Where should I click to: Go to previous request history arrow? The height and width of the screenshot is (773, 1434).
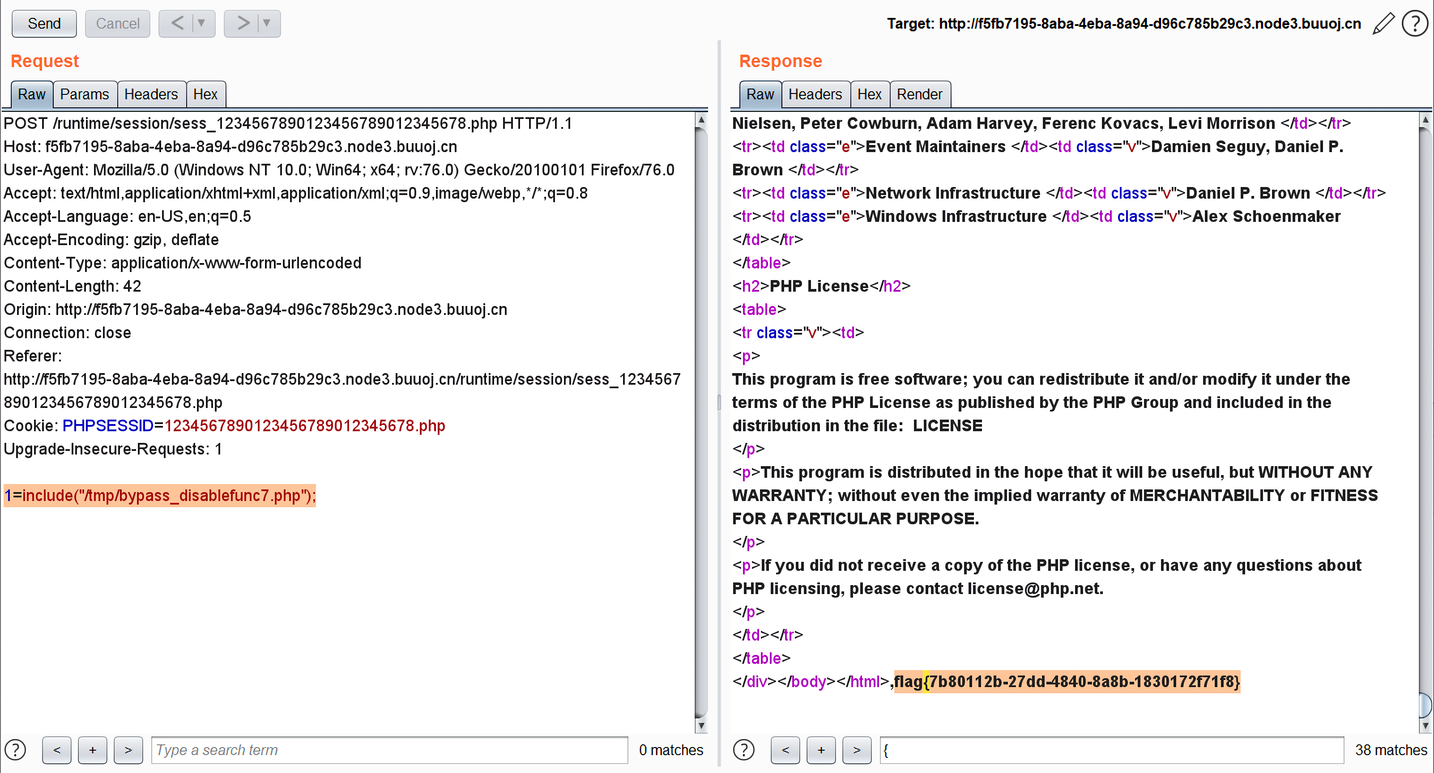pos(177,23)
